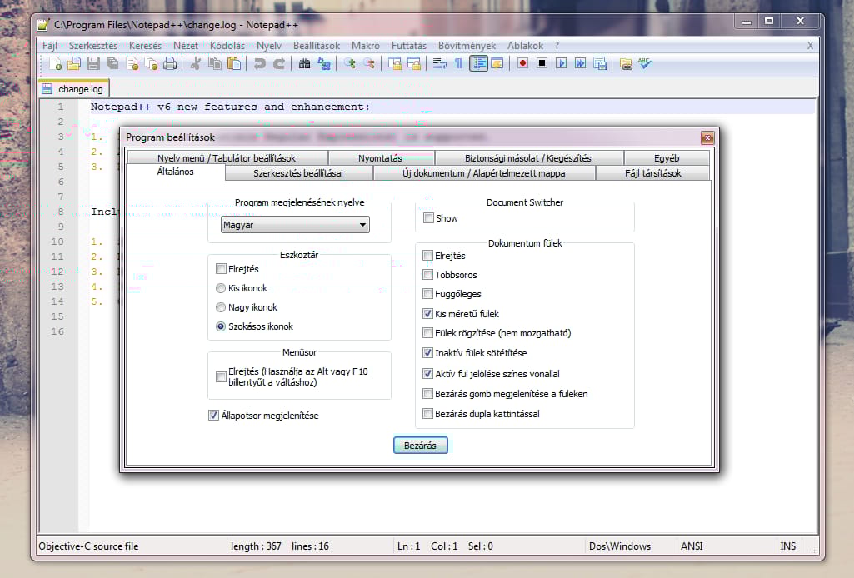Image resolution: width=854 pixels, height=578 pixels.
Task: Click the Bezárás button in the dialog
Action: (421, 446)
